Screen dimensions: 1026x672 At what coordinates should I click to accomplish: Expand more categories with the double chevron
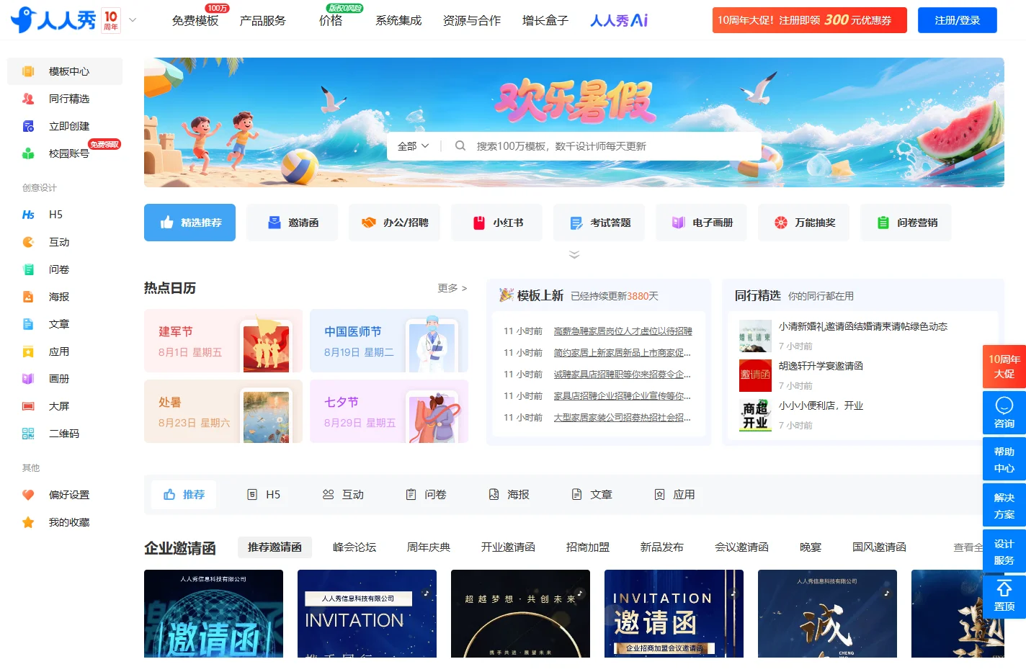click(574, 254)
